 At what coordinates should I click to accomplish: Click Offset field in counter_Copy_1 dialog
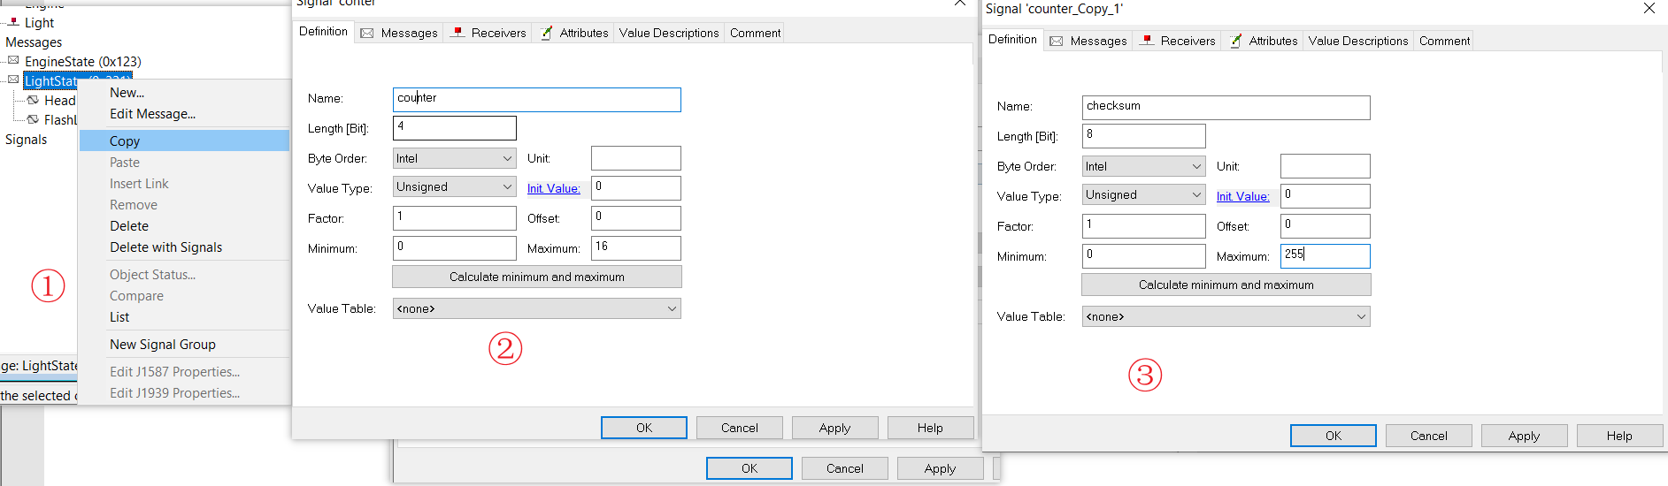pos(1326,225)
